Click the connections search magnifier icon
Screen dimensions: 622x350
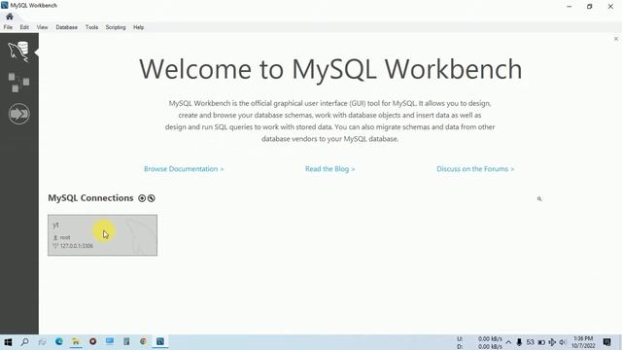coord(539,198)
